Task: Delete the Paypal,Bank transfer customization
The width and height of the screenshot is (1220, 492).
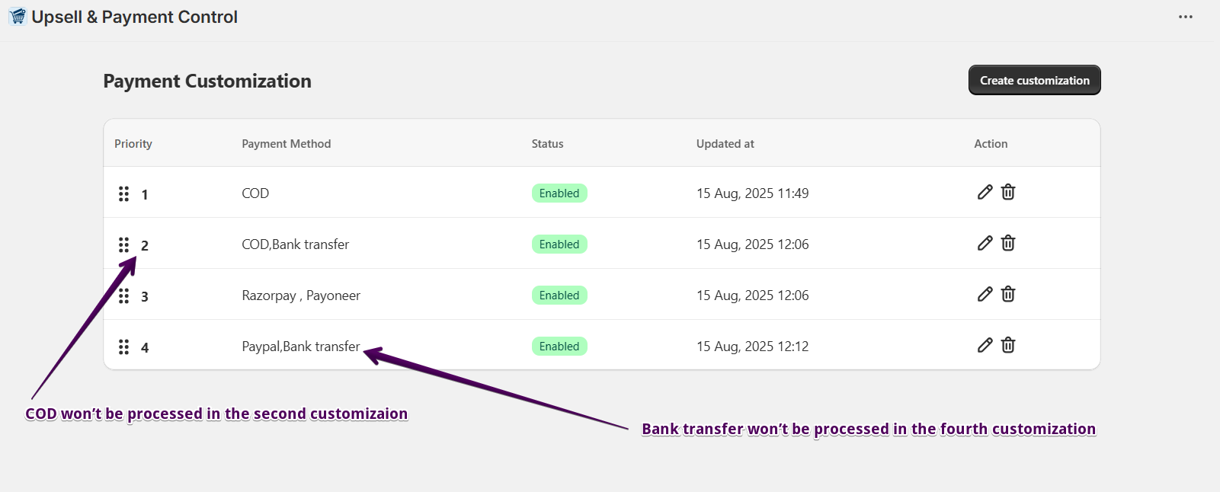Action: pos(1008,345)
